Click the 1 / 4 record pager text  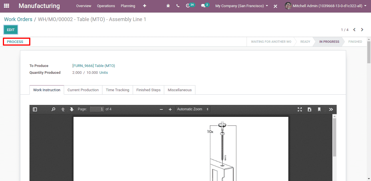tap(345, 30)
